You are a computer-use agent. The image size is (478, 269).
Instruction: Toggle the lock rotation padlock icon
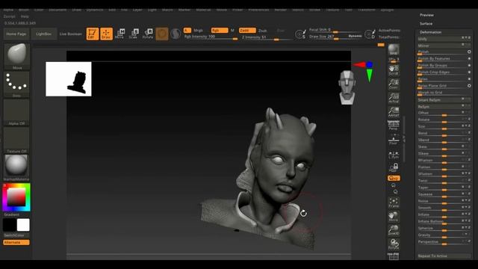click(x=394, y=167)
